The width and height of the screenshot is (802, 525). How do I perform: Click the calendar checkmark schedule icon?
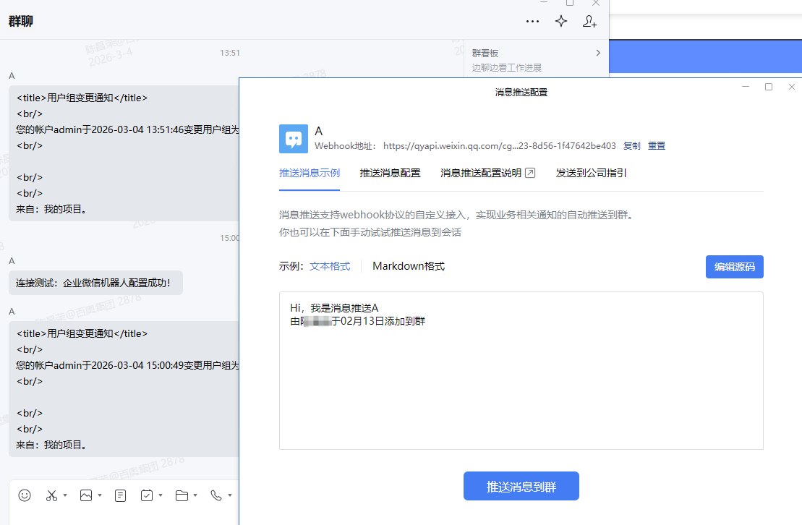[x=147, y=495]
